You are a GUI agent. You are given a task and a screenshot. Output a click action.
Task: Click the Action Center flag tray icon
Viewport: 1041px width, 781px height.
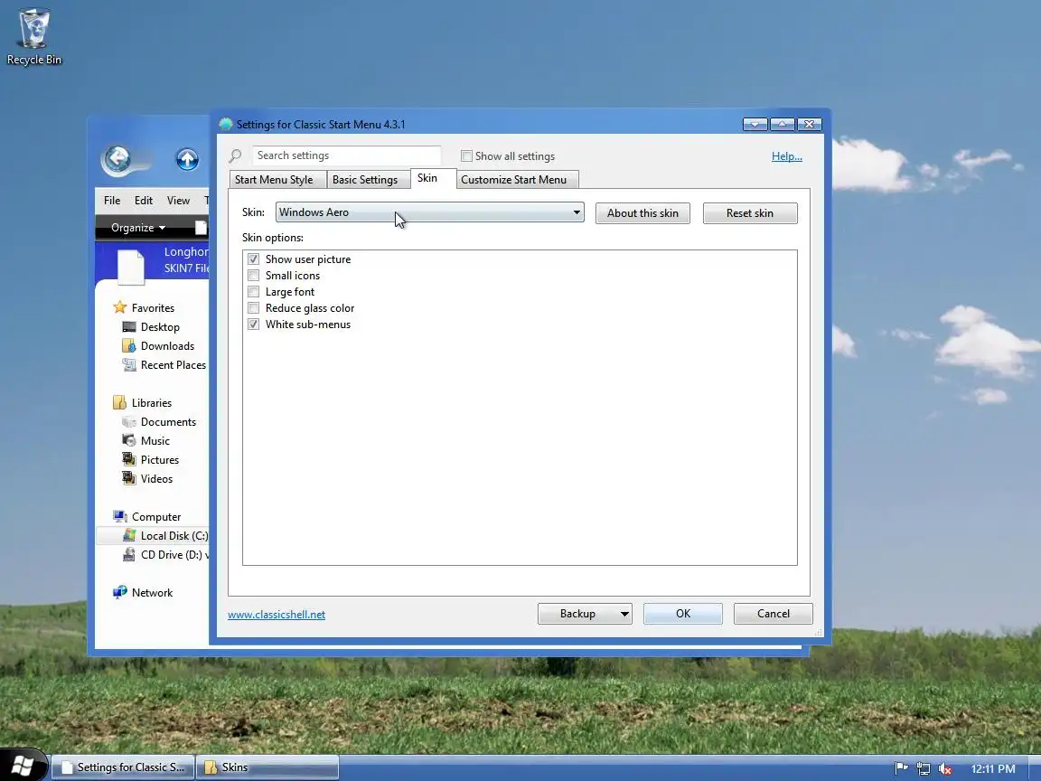point(901,768)
